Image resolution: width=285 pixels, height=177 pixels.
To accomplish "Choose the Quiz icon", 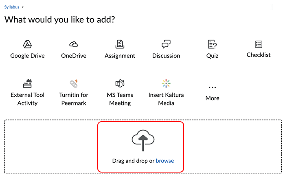I will click(x=212, y=44).
